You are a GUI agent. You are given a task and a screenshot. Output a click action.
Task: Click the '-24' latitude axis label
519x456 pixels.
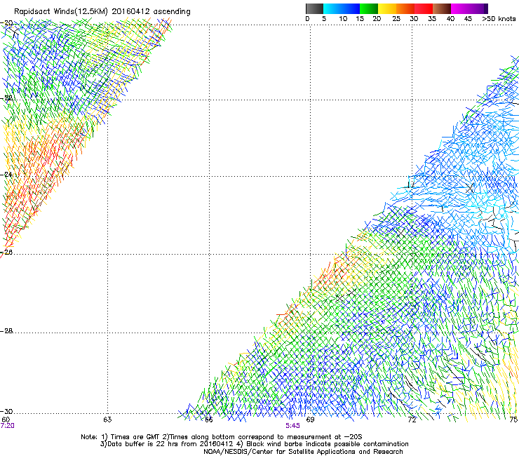(6, 174)
